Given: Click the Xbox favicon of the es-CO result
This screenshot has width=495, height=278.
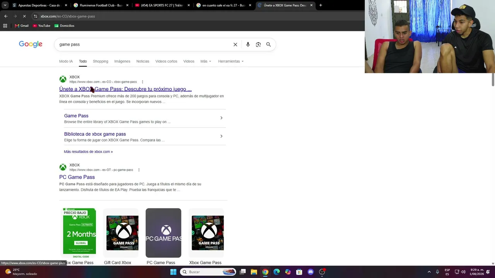Looking at the screenshot, I should (x=63, y=79).
